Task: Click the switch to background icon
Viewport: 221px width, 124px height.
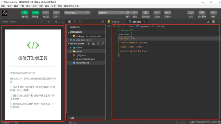Action: click(x=157, y=12)
